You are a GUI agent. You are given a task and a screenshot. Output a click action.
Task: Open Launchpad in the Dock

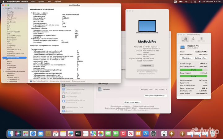pos(26,134)
